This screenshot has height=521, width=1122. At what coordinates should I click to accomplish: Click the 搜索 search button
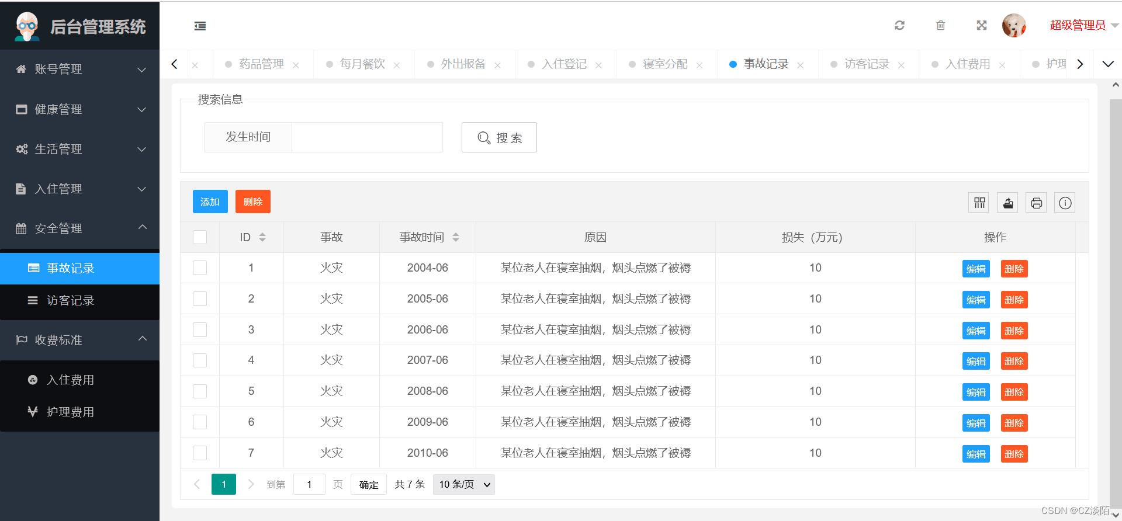tap(499, 137)
